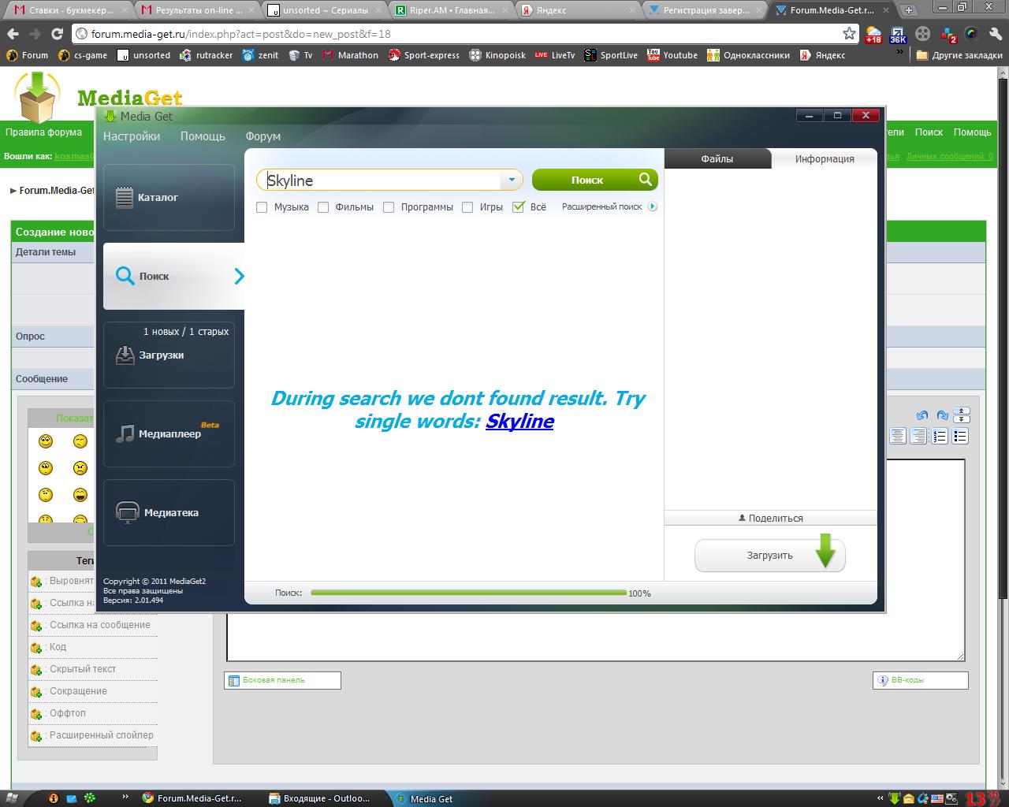Open the zenit bookmark

pos(260,55)
